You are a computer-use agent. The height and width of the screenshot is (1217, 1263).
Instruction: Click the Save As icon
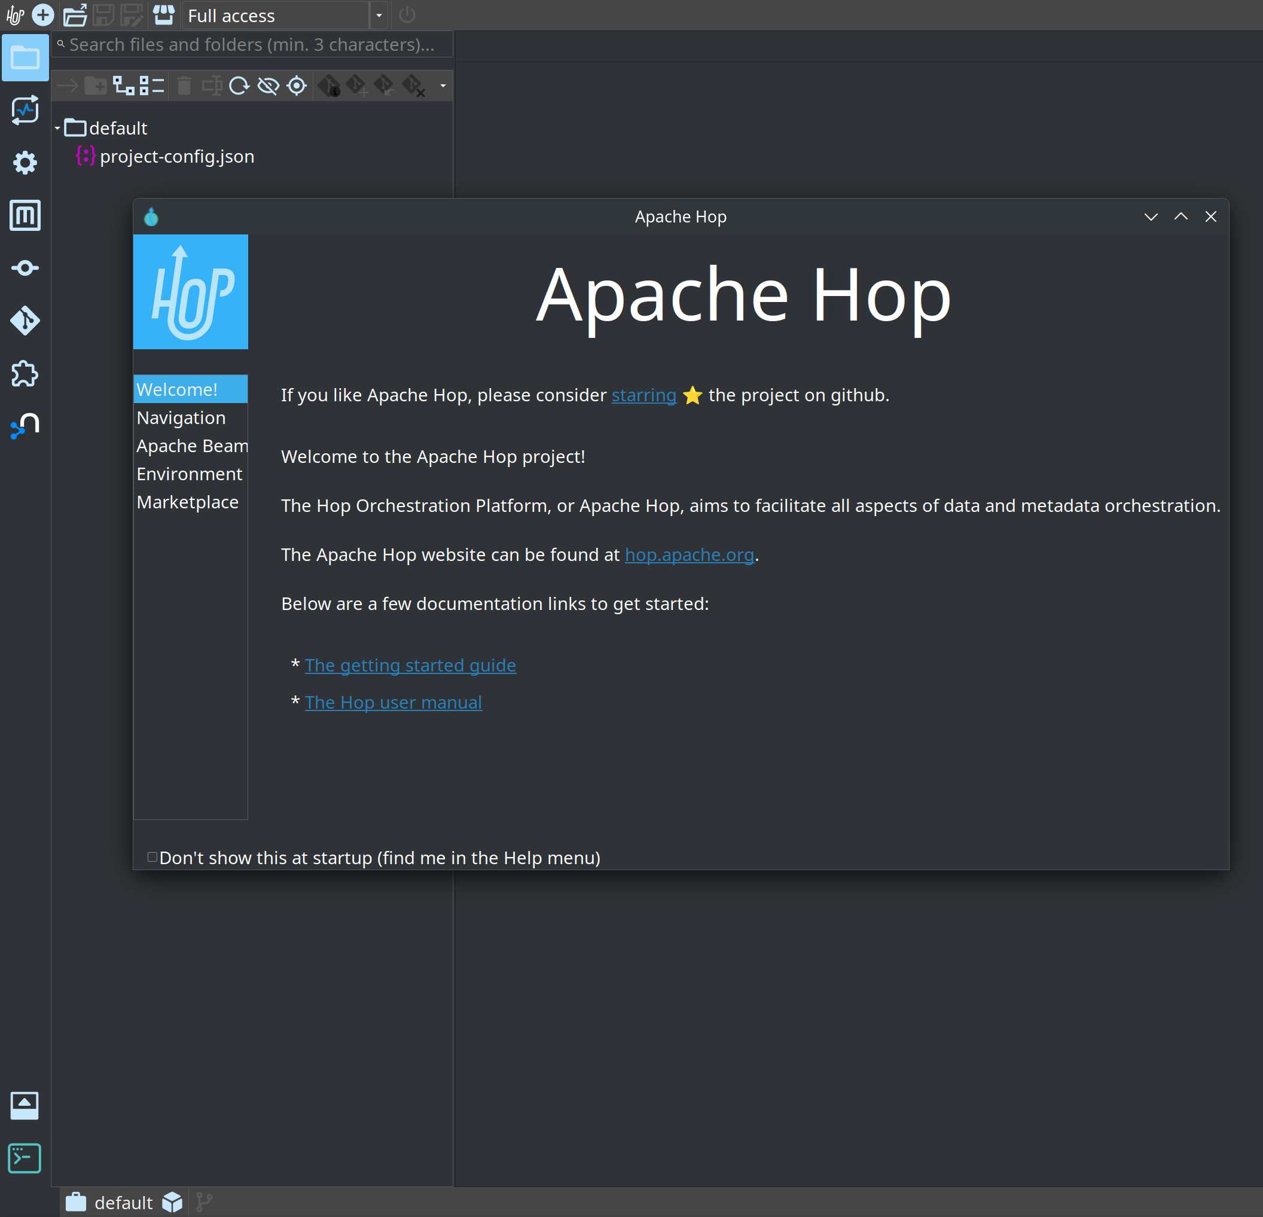pos(132,15)
